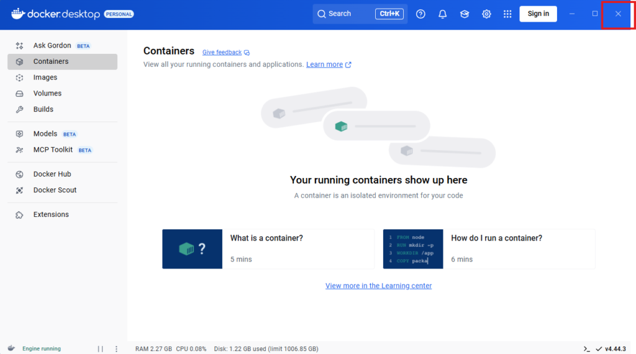Click the Search input field
Viewport: 636px width, 354px height.
[360, 14]
